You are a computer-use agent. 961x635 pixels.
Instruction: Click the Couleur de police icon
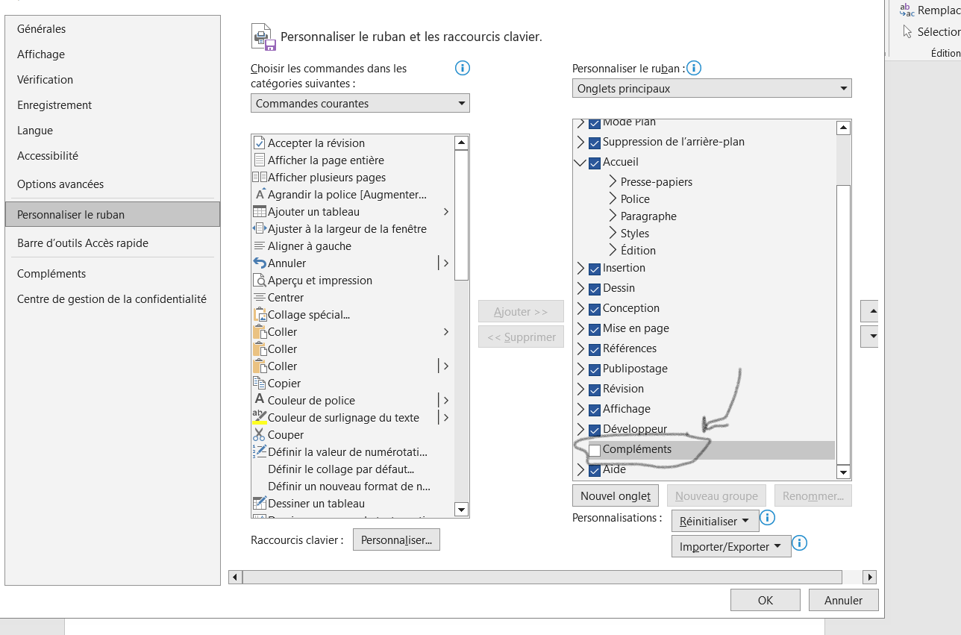coord(260,400)
